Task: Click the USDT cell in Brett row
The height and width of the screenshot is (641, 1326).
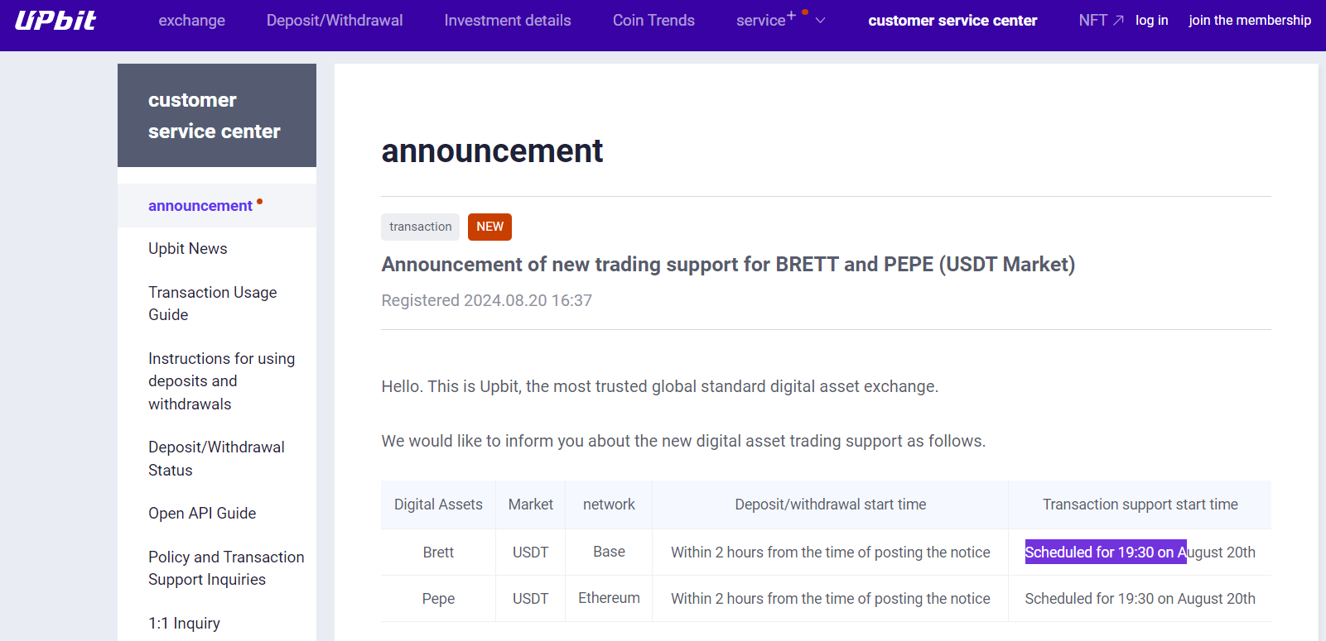Action: click(531, 553)
